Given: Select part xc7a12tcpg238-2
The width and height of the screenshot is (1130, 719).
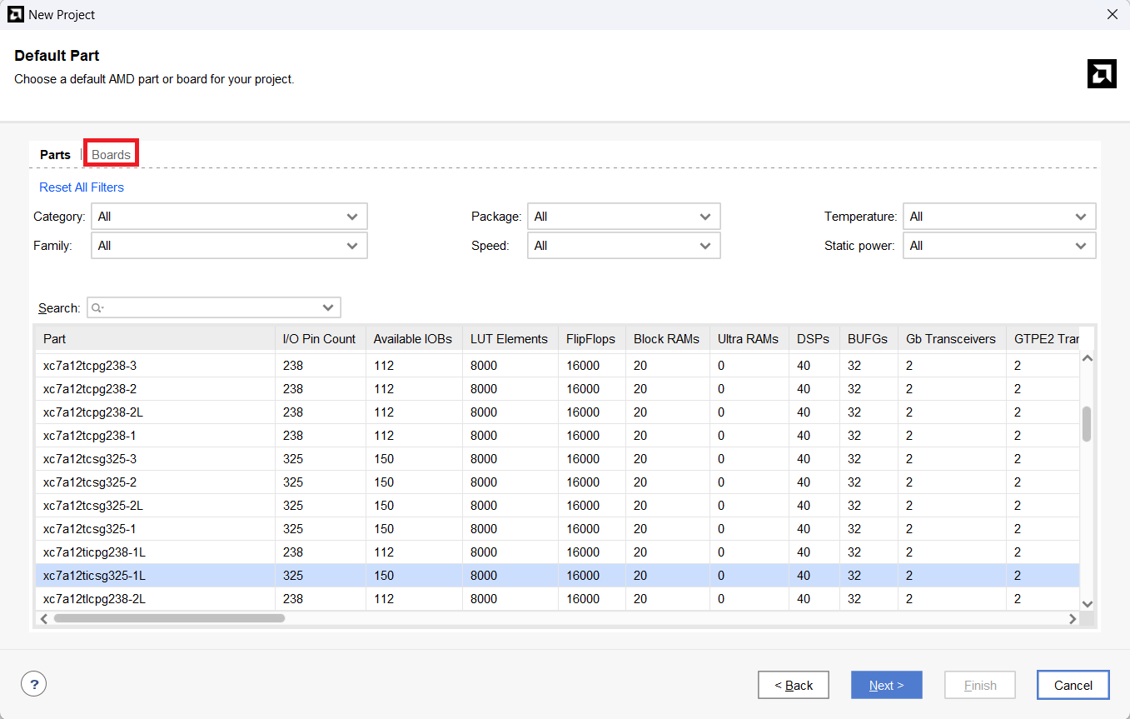Looking at the screenshot, I should 557,389.
